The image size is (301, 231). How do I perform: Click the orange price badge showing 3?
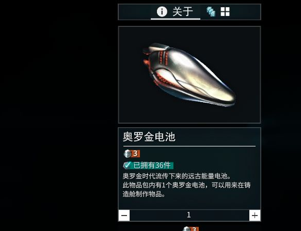click(x=136, y=154)
